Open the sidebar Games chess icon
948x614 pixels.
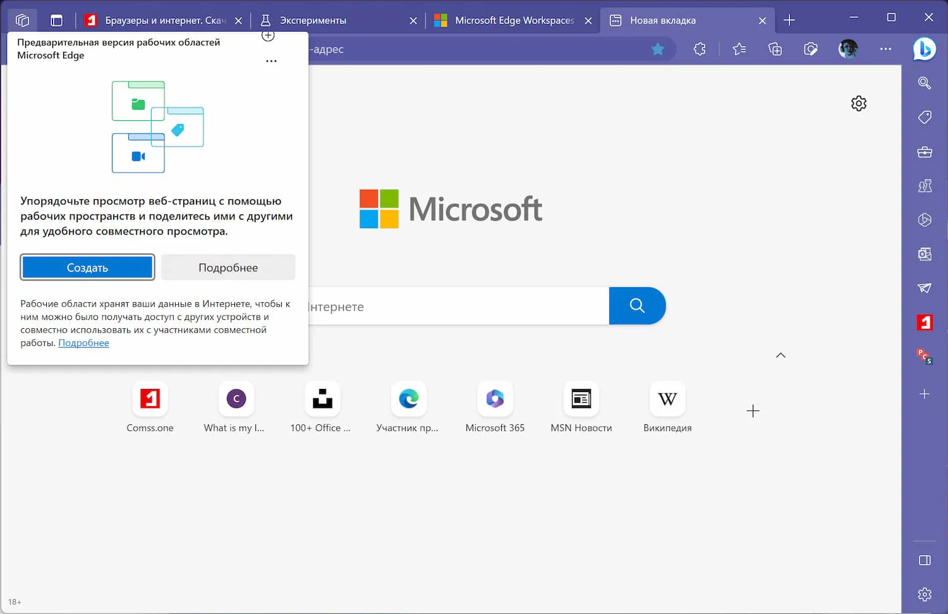tap(925, 186)
